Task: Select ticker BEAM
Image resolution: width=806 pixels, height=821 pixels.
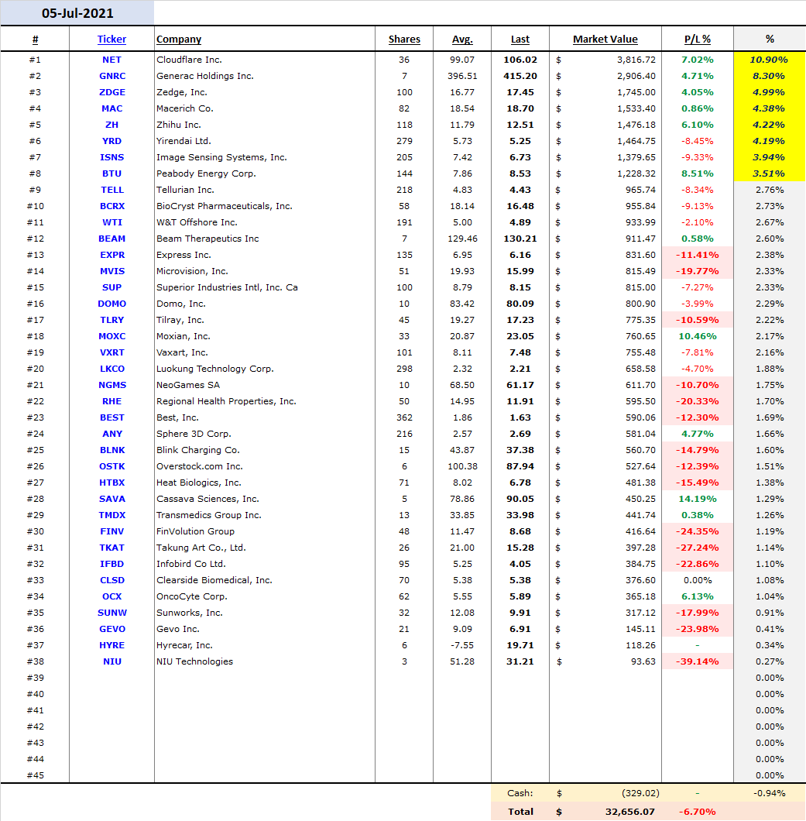Action: tap(111, 239)
